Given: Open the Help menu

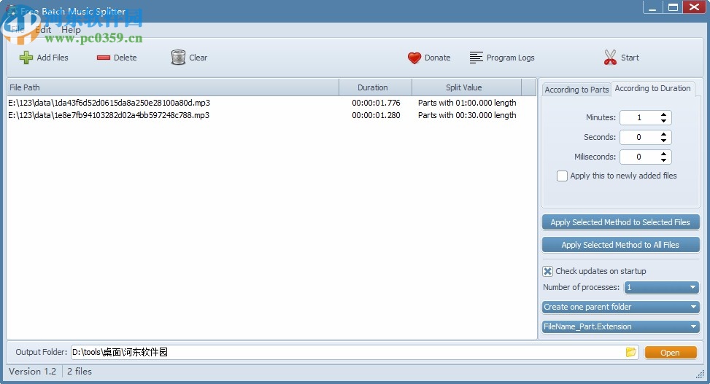Looking at the screenshot, I should (71, 30).
